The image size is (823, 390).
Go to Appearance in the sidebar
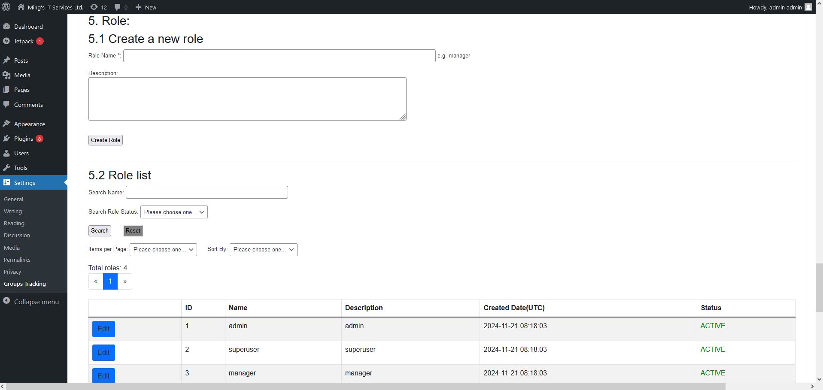coord(29,124)
